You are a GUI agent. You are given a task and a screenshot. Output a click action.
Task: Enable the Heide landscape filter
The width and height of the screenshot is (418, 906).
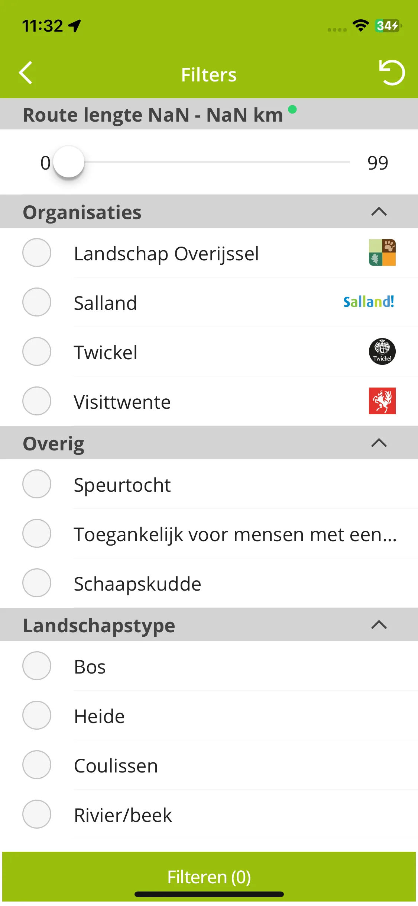(37, 715)
